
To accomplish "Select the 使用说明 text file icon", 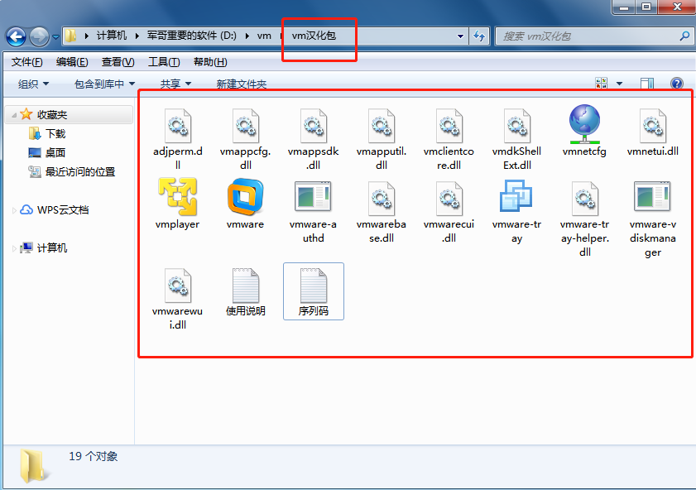I will pos(246,286).
